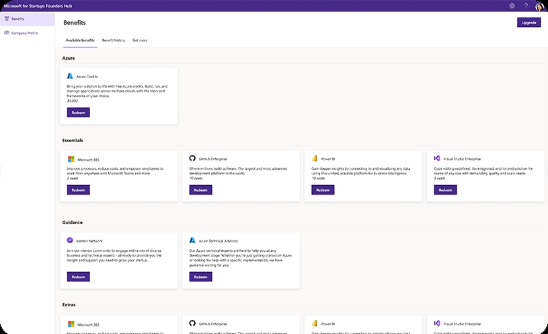Click Visual Studio Enterprise logo in Essentials
The image size is (548, 334).
pyautogui.click(x=437, y=158)
